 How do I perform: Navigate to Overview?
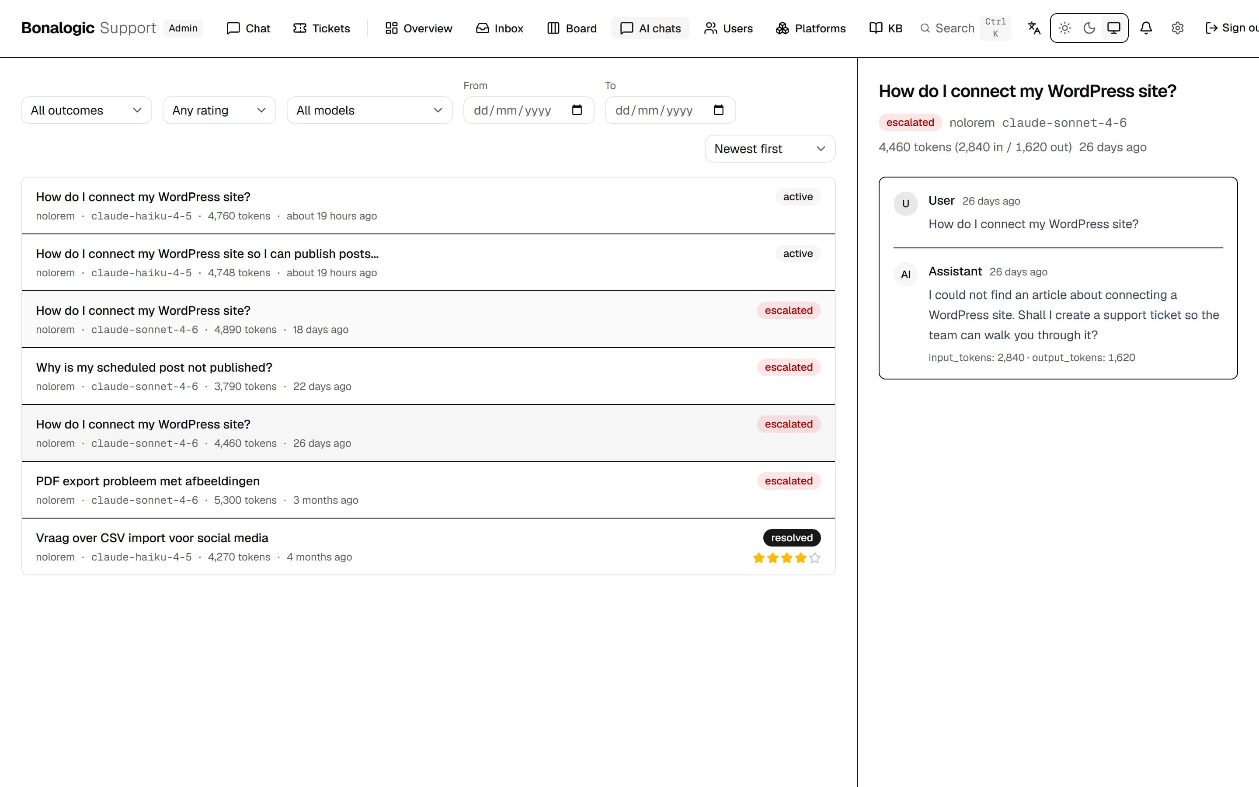pyautogui.click(x=418, y=28)
